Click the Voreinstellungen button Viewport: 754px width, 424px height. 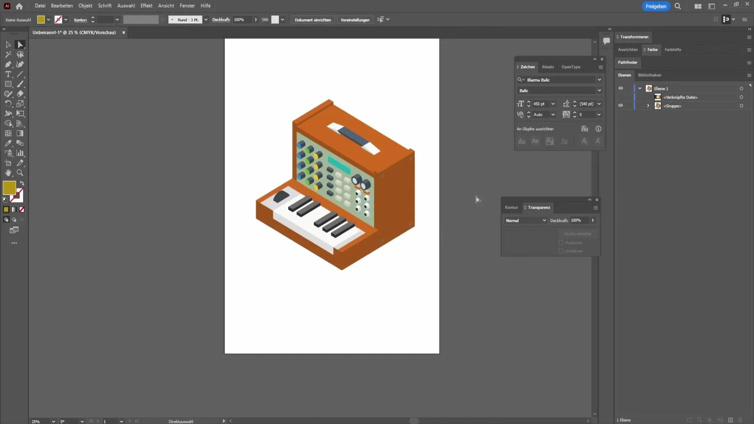tap(355, 20)
